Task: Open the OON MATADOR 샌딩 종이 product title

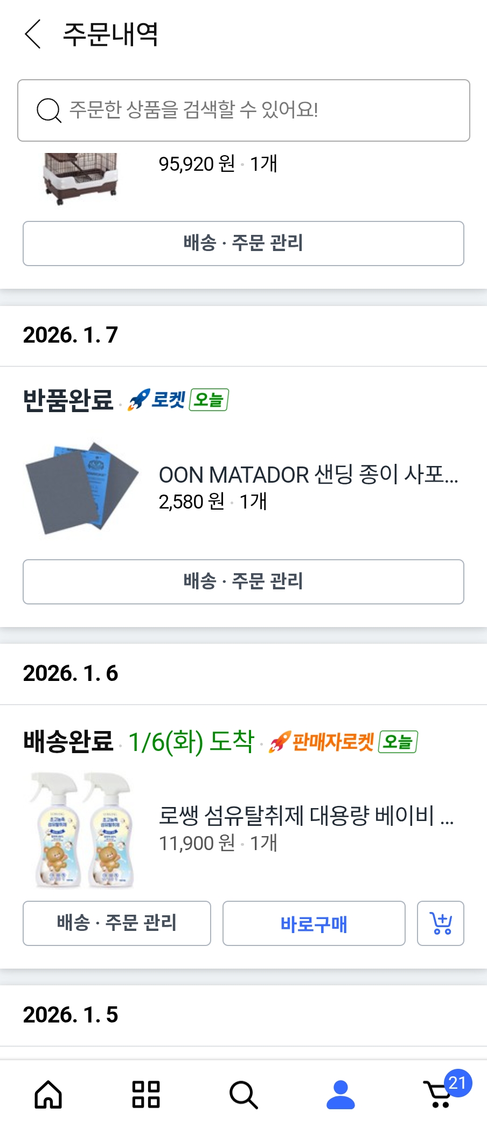Action: click(x=308, y=475)
